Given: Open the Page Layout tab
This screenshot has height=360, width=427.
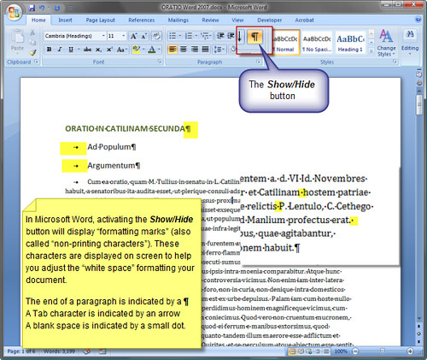Looking at the screenshot, I should click(x=100, y=21).
